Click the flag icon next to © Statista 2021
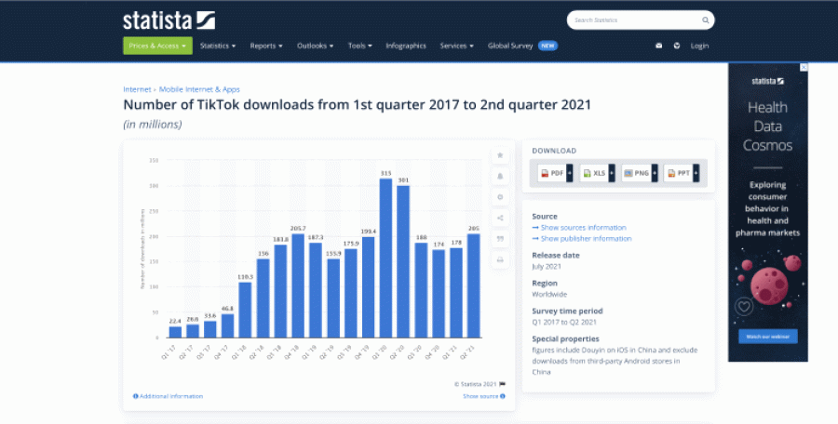Image resolution: width=838 pixels, height=424 pixels. (x=503, y=384)
